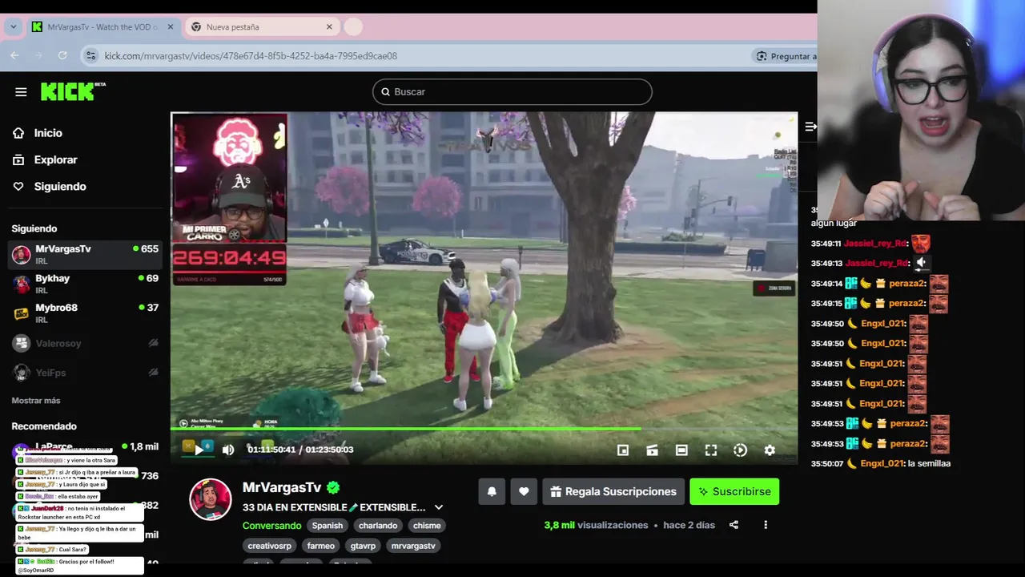Click Jassiel_rey_Rd username at 35:49:11
1025x577 pixels.
pos(876,243)
